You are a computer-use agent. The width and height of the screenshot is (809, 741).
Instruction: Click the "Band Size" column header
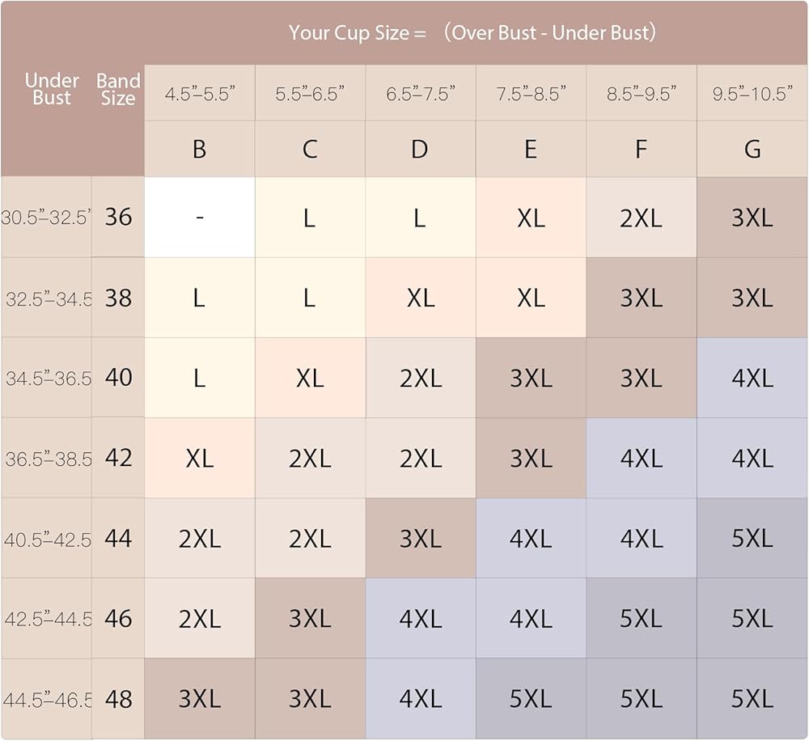(118, 89)
